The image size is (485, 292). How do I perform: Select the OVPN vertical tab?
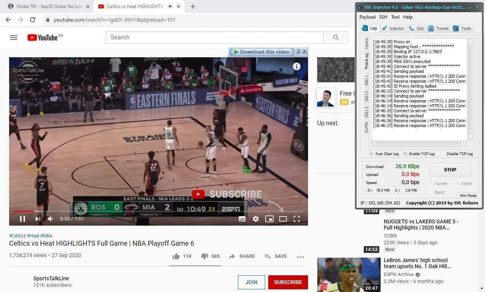click(x=366, y=128)
